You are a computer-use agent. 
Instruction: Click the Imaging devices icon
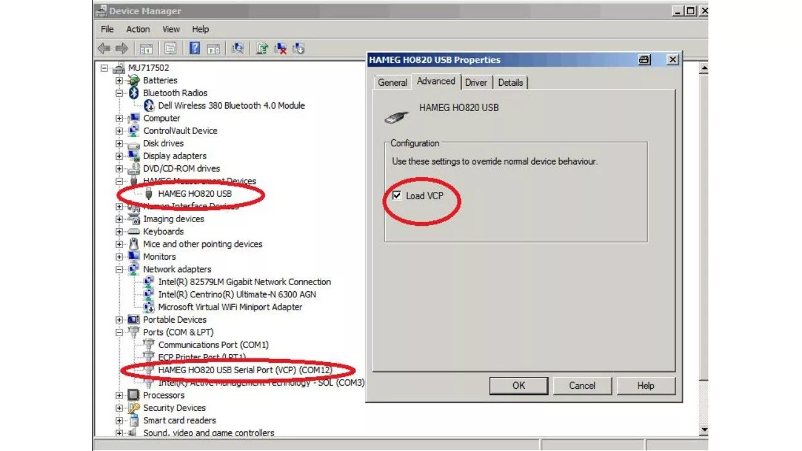click(x=133, y=219)
